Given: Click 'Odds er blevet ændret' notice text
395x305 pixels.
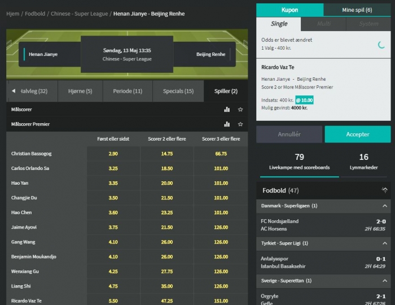Looking at the screenshot, I should coord(287,40).
